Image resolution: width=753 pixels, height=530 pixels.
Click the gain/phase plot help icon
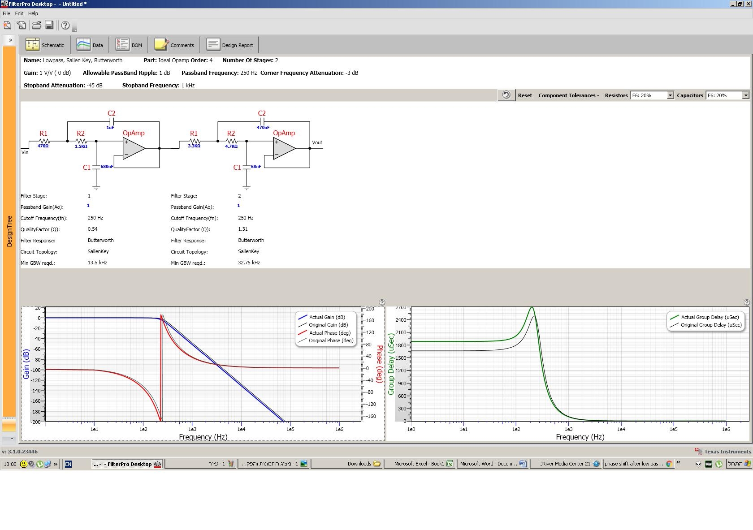pyautogui.click(x=382, y=302)
